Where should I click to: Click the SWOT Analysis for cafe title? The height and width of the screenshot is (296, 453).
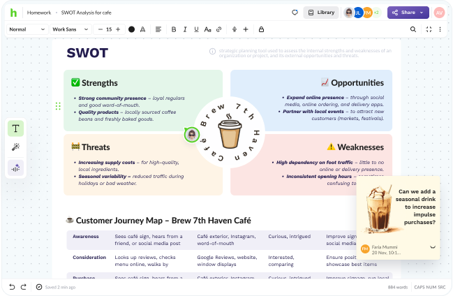point(86,13)
